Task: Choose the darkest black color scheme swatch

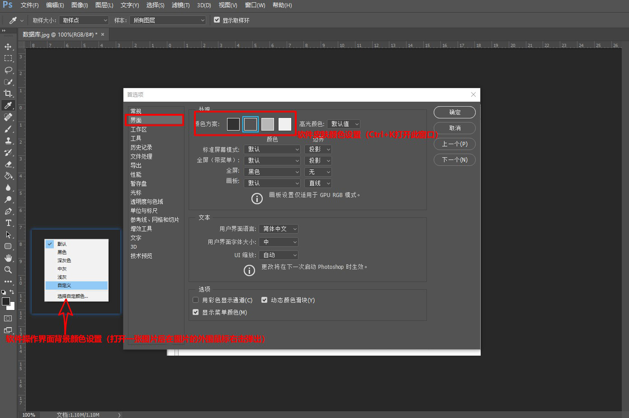Action: point(233,124)
